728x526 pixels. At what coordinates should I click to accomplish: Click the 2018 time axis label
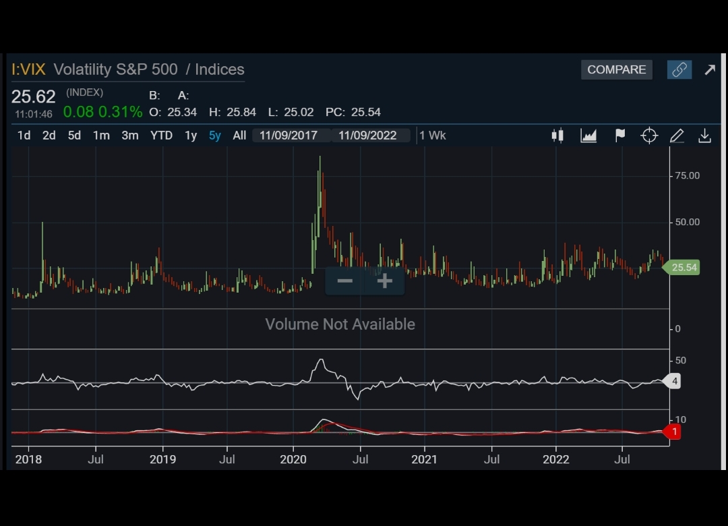pyautogui.click(x=28, y=459)
